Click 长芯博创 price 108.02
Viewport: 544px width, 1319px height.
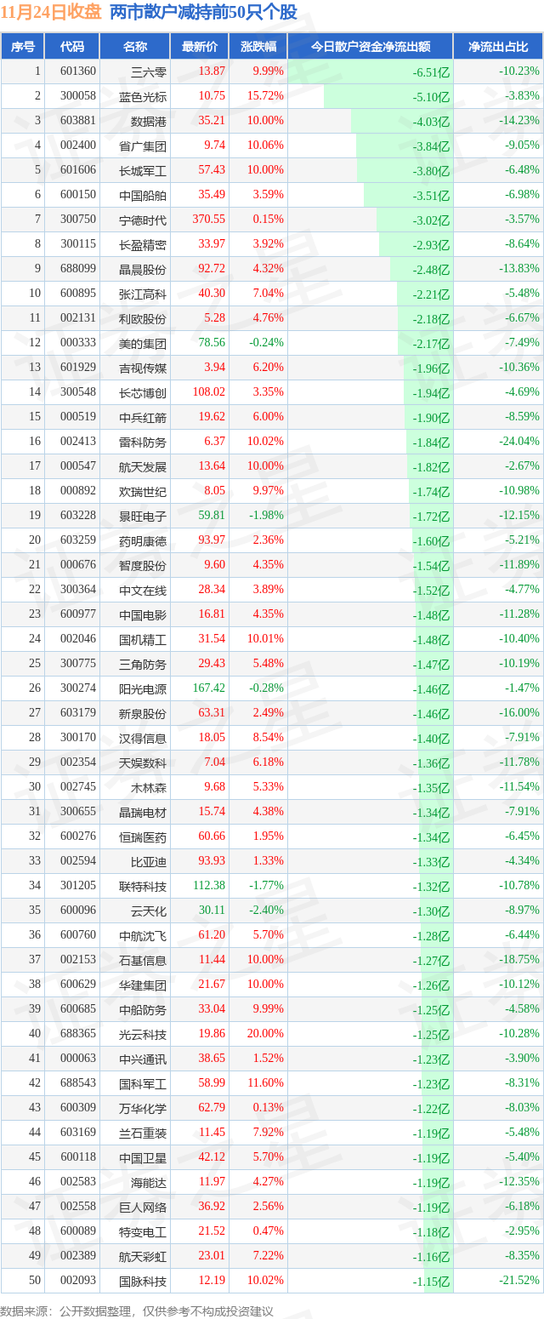(x=209, y=392)
